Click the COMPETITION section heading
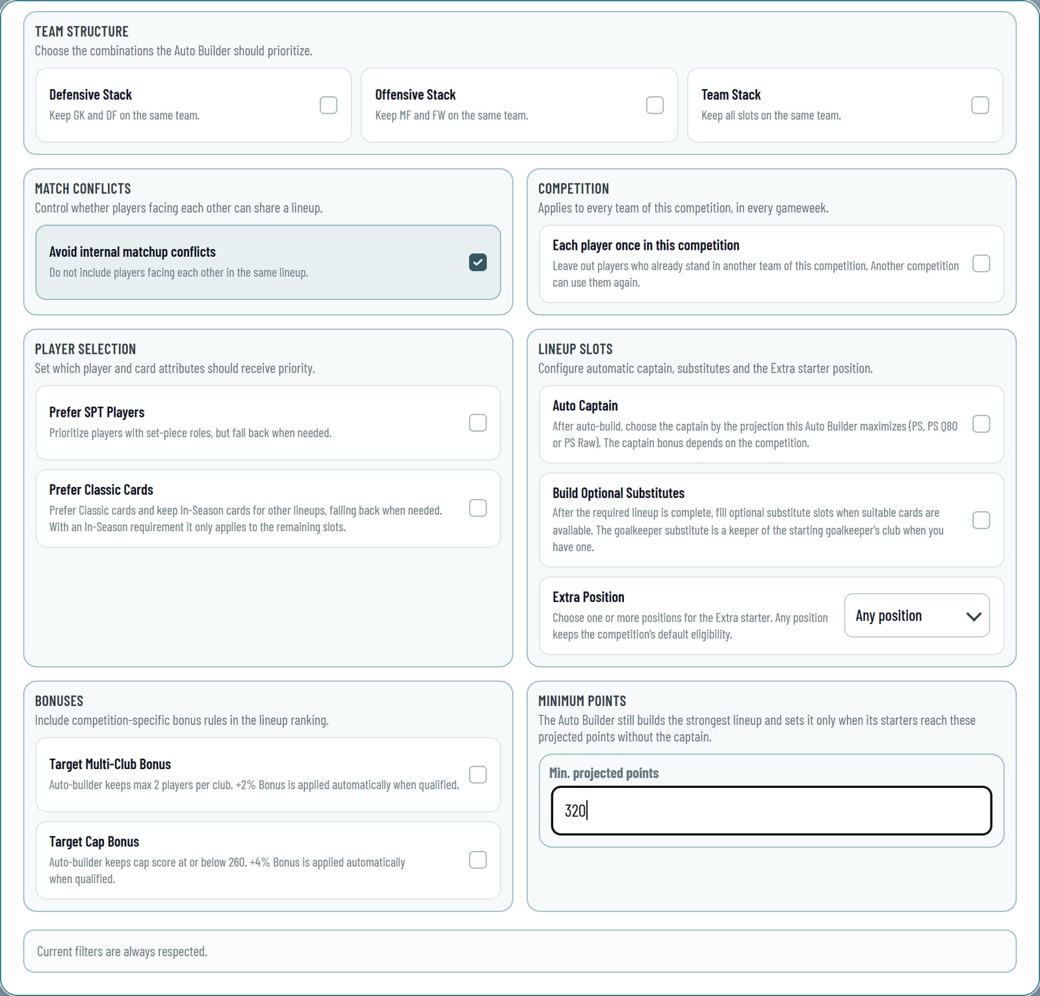 pyautogui.click(x=573, y=189)
